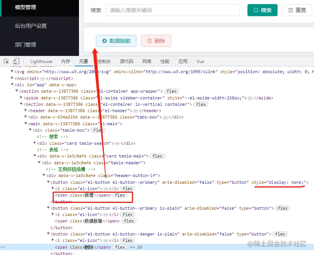Select the span 删除 element row

click(83, 247)
